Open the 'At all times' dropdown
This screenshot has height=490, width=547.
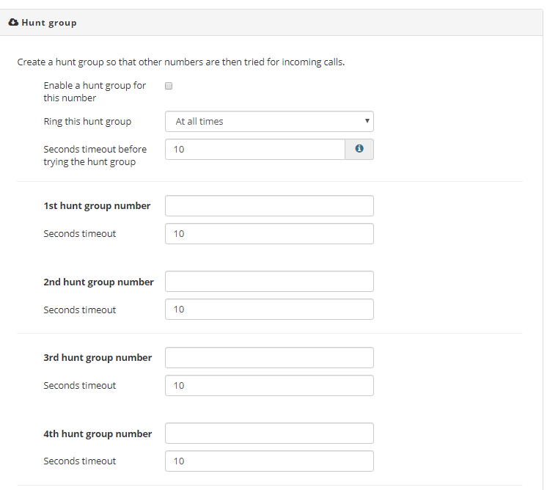(269, 122)
